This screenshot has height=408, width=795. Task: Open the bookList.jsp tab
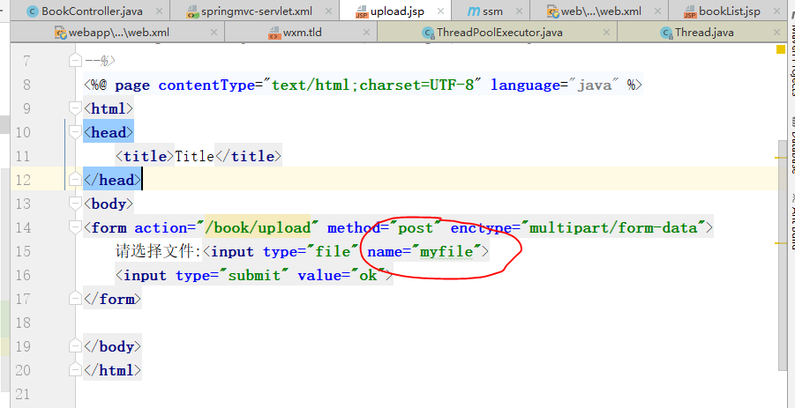pyautogui.click(x=730, y=11)
